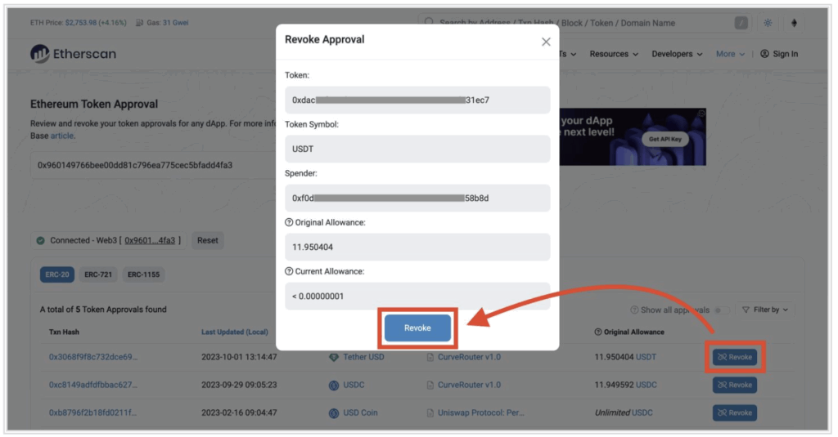The image size is (838, 437).
Task: Click the USDC token icon in the second row
Action: point(334,386)
